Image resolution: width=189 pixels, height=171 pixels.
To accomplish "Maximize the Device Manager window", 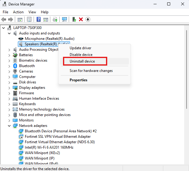I will (169, 4).
